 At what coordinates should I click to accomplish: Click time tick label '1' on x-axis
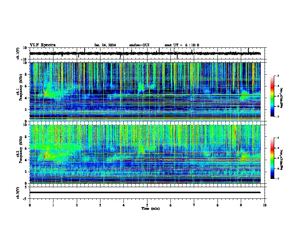[x=53, y=205]
